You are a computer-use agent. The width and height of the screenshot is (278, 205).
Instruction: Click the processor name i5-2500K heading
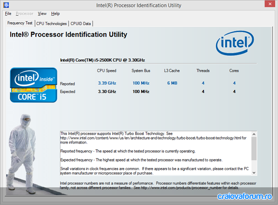(x=102, y=60)
